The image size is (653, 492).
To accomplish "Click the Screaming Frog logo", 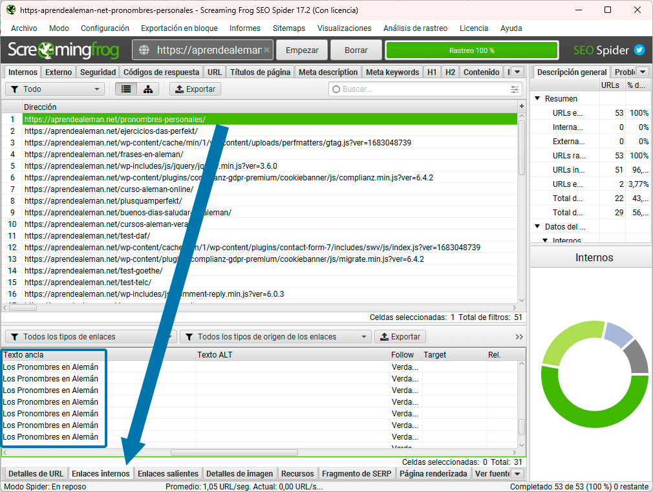I will click(63, 50).
